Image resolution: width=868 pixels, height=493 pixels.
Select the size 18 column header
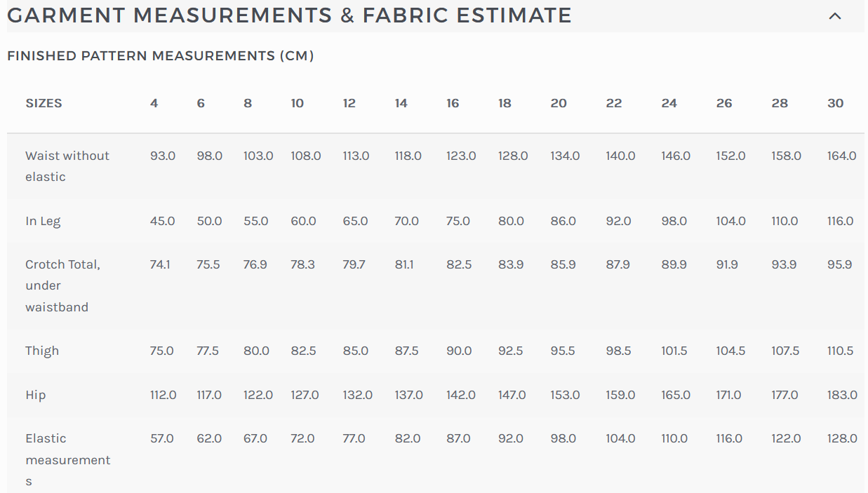tap(505, 102)
